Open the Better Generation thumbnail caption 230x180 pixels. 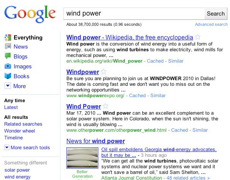click(82, 174)
